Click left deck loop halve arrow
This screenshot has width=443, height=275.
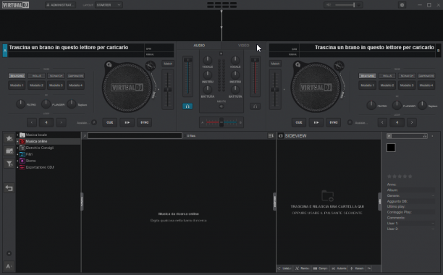(x=32, y=122)
